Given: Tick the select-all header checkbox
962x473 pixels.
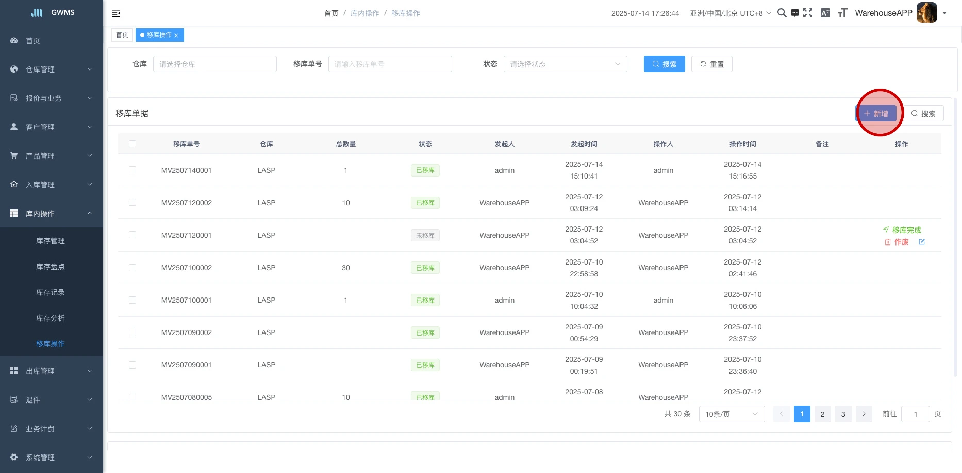Looking at the screenshot, I should [132, 144].
